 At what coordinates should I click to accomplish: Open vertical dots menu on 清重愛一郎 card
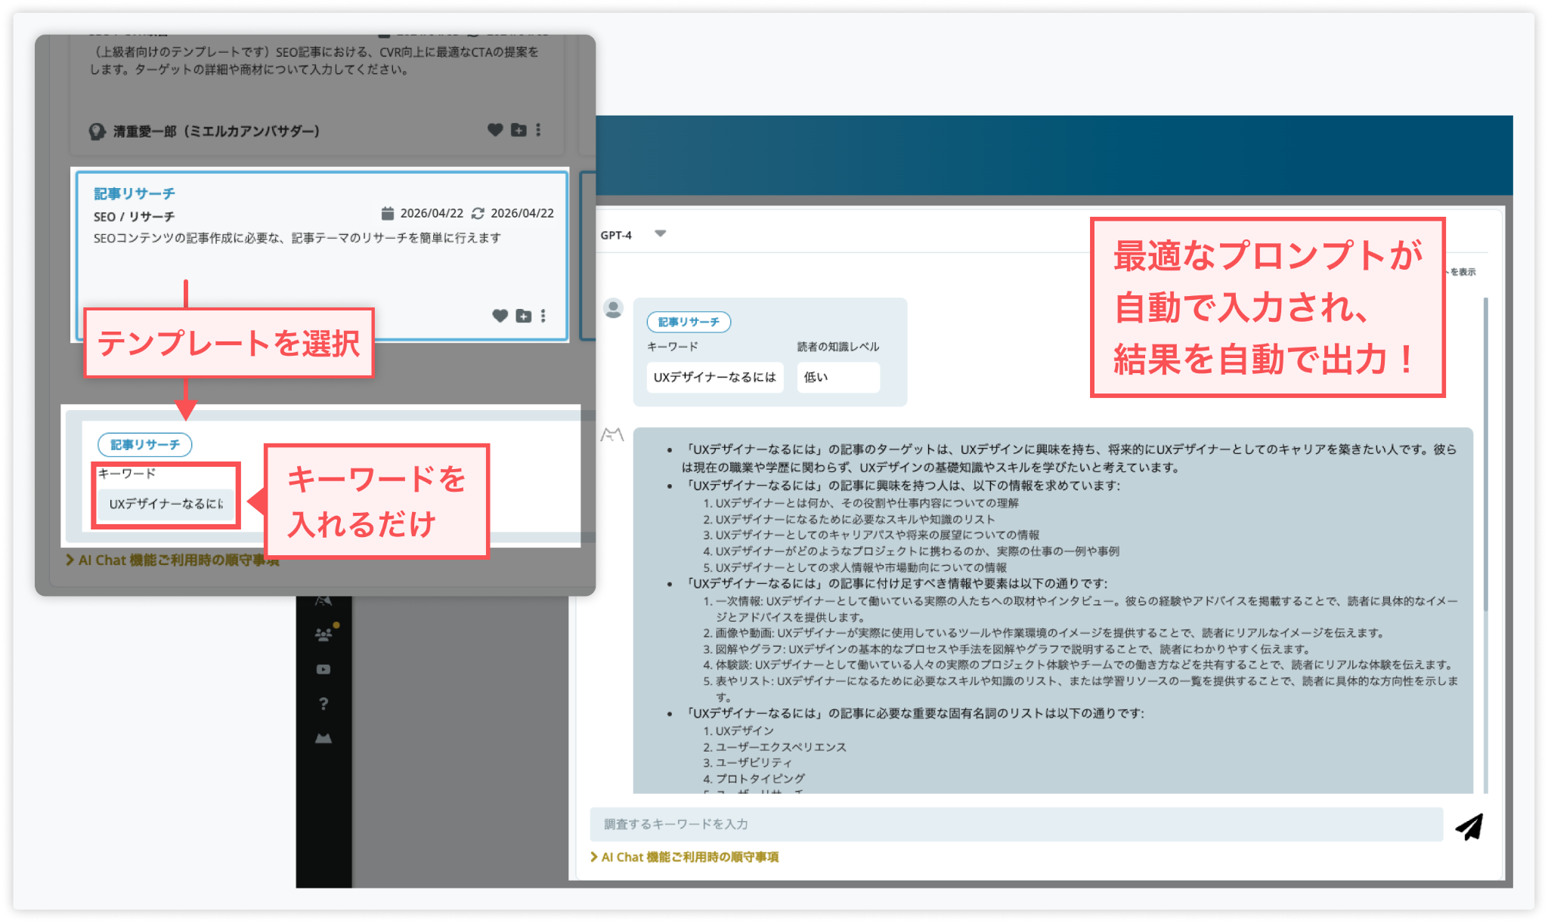pos(538,130)
